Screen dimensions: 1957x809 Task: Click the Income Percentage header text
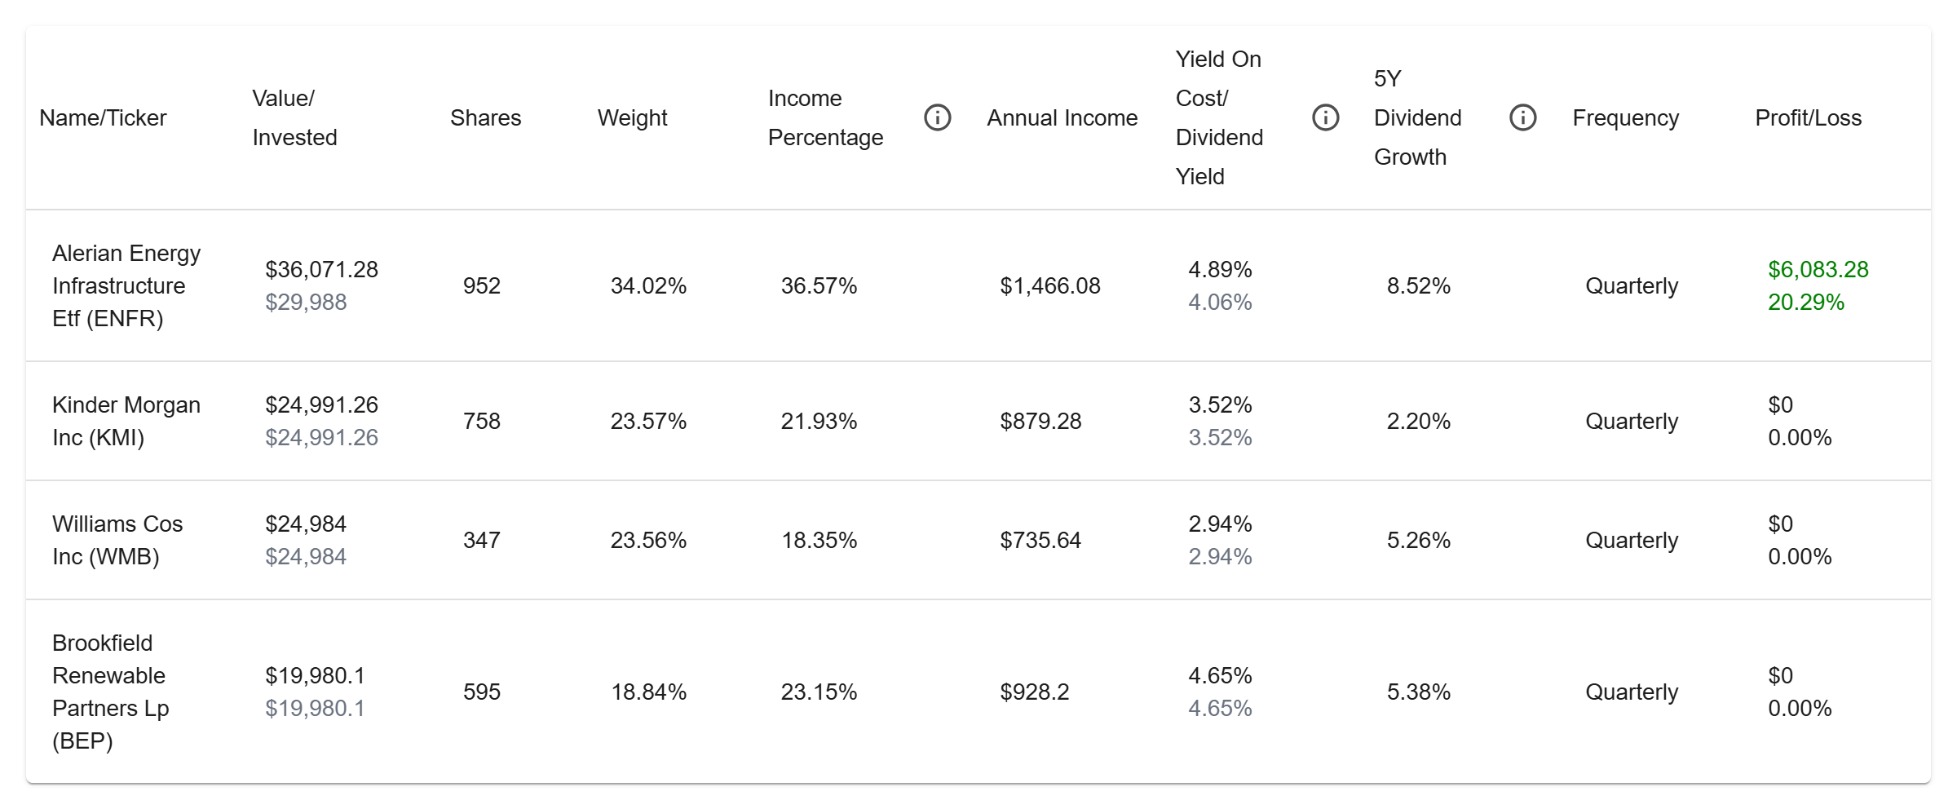pos(825,118)
